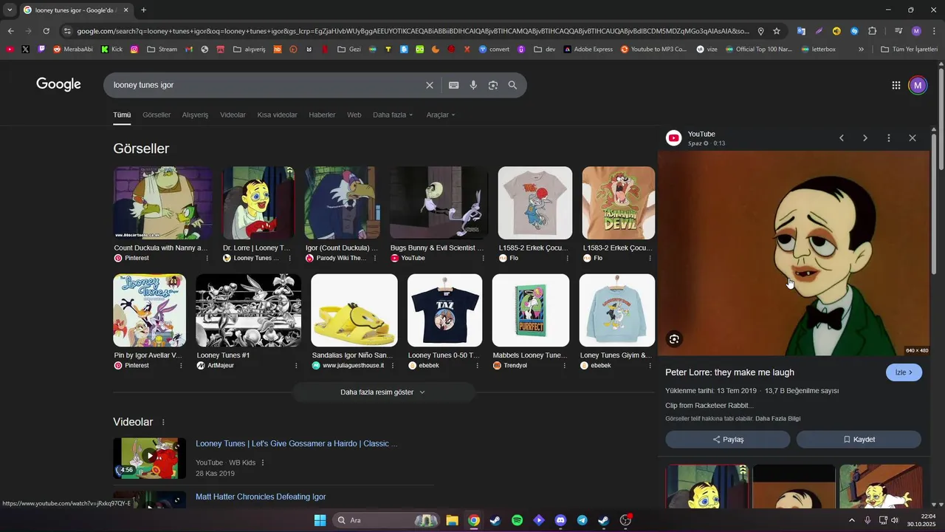The height and width of the screenshot is (532, 945).
Task: Clear the search box with the X icon
Action: pyautogui.click(x=430, y=85)
